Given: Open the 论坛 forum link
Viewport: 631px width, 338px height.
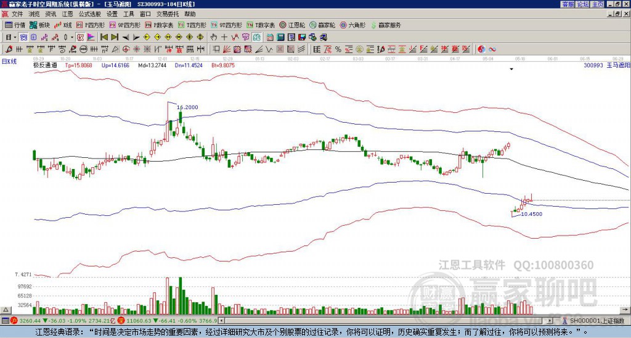Looking at the screenshot, I should click(583, 4).
